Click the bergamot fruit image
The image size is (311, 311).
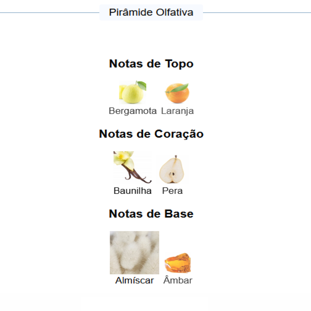coord(132,92)
